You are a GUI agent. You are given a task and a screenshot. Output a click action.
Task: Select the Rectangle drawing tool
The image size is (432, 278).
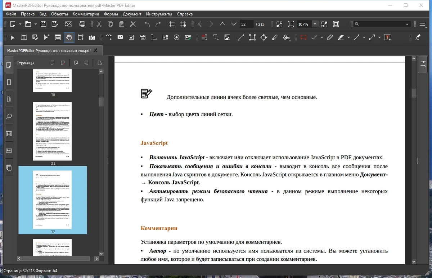(x=252, y=37)
